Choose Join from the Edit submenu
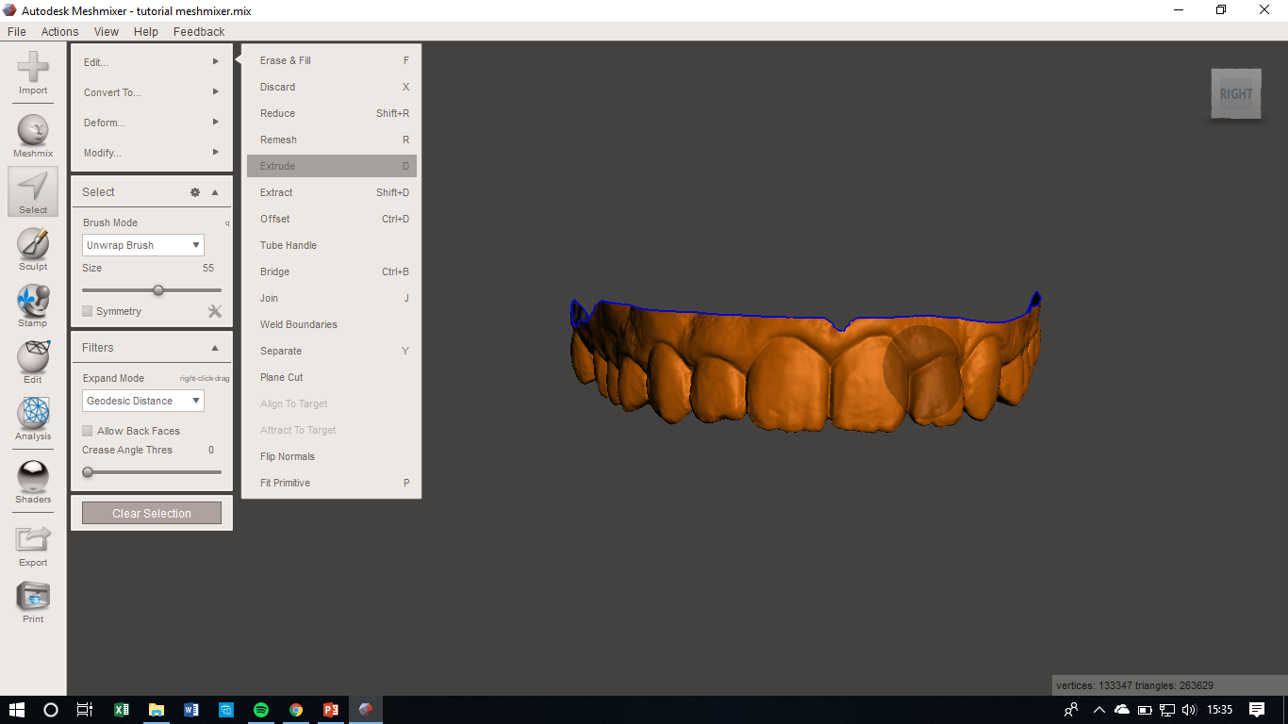 (332, 298)
